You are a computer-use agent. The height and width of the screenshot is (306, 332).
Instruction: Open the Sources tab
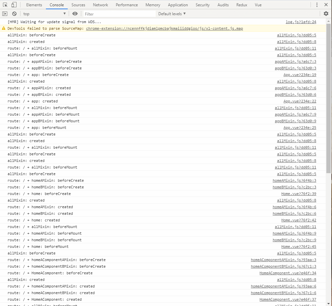point(78,5)
